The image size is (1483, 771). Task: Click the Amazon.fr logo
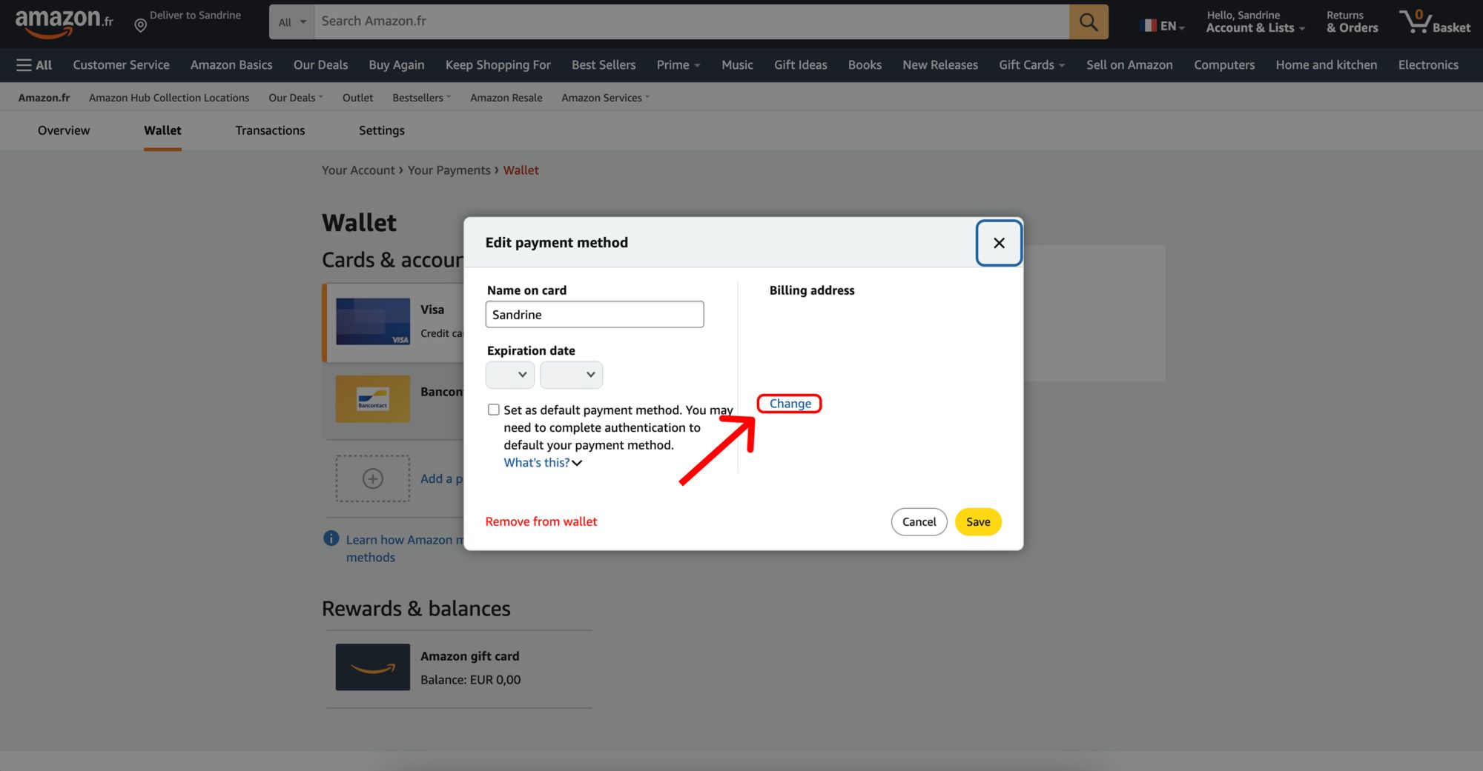65,22
